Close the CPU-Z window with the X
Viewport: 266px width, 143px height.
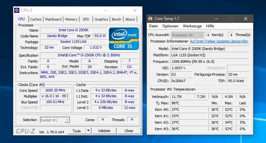click(135, 11)
